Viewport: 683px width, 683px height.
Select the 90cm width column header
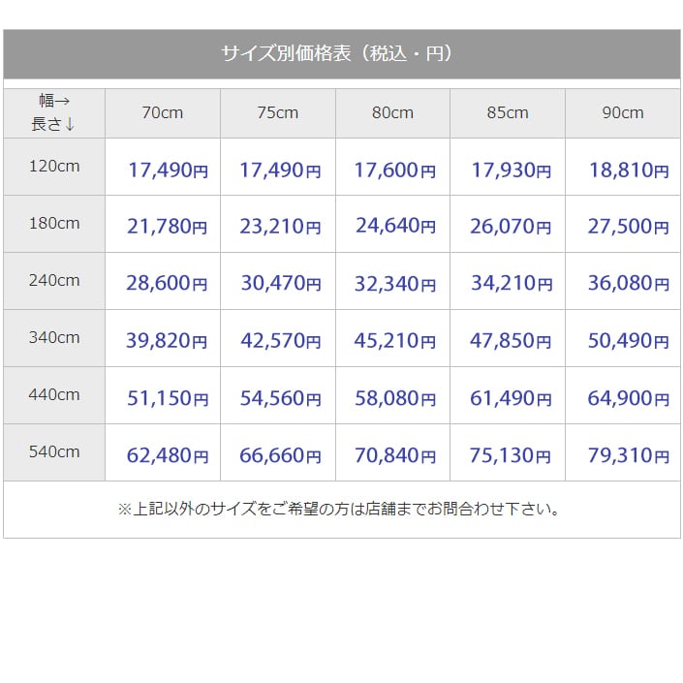[x=622, y=113]
